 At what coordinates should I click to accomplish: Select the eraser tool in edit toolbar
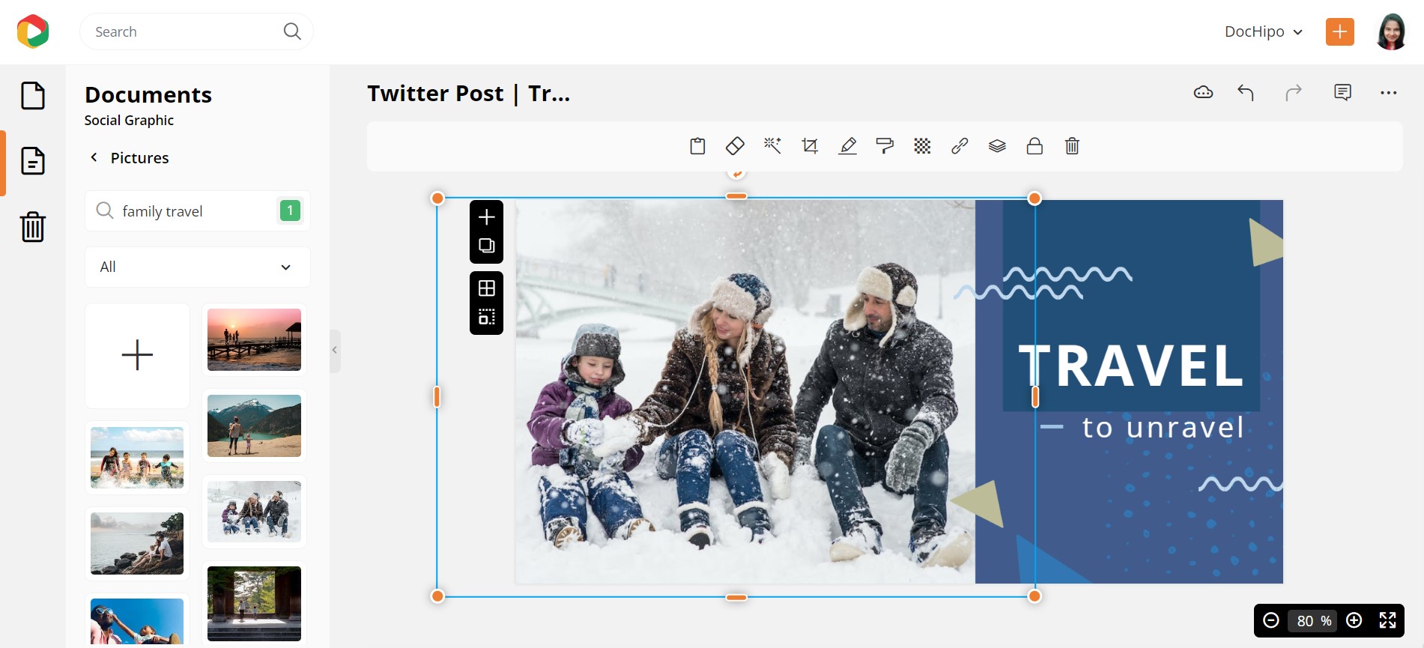pyautogui.click(x=735, y=146)
